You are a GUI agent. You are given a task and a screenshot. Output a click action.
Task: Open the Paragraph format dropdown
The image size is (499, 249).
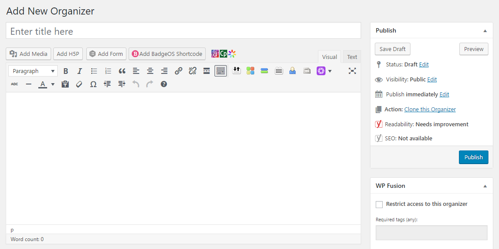[33, 71]
